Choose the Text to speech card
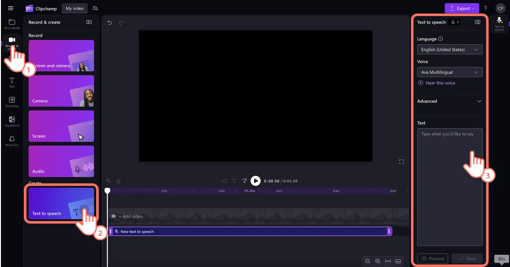 [61, 203]
